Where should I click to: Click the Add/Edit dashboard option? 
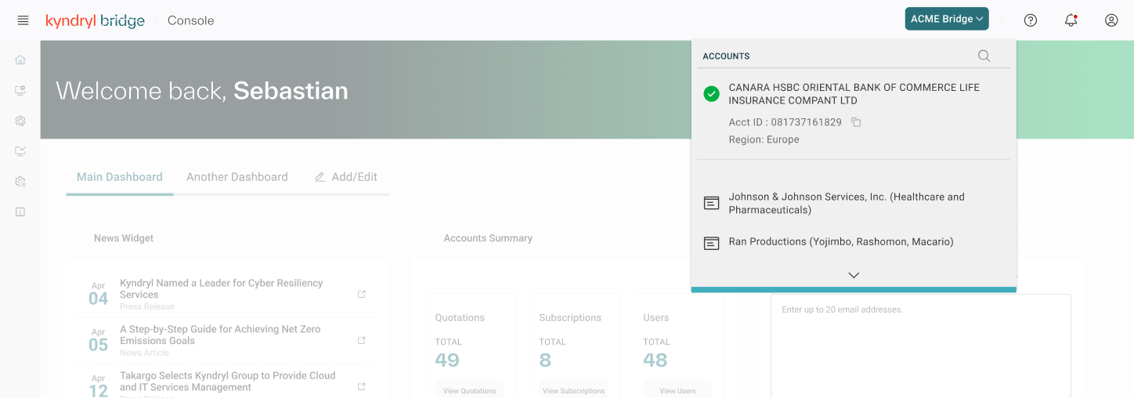pos(346,177)
